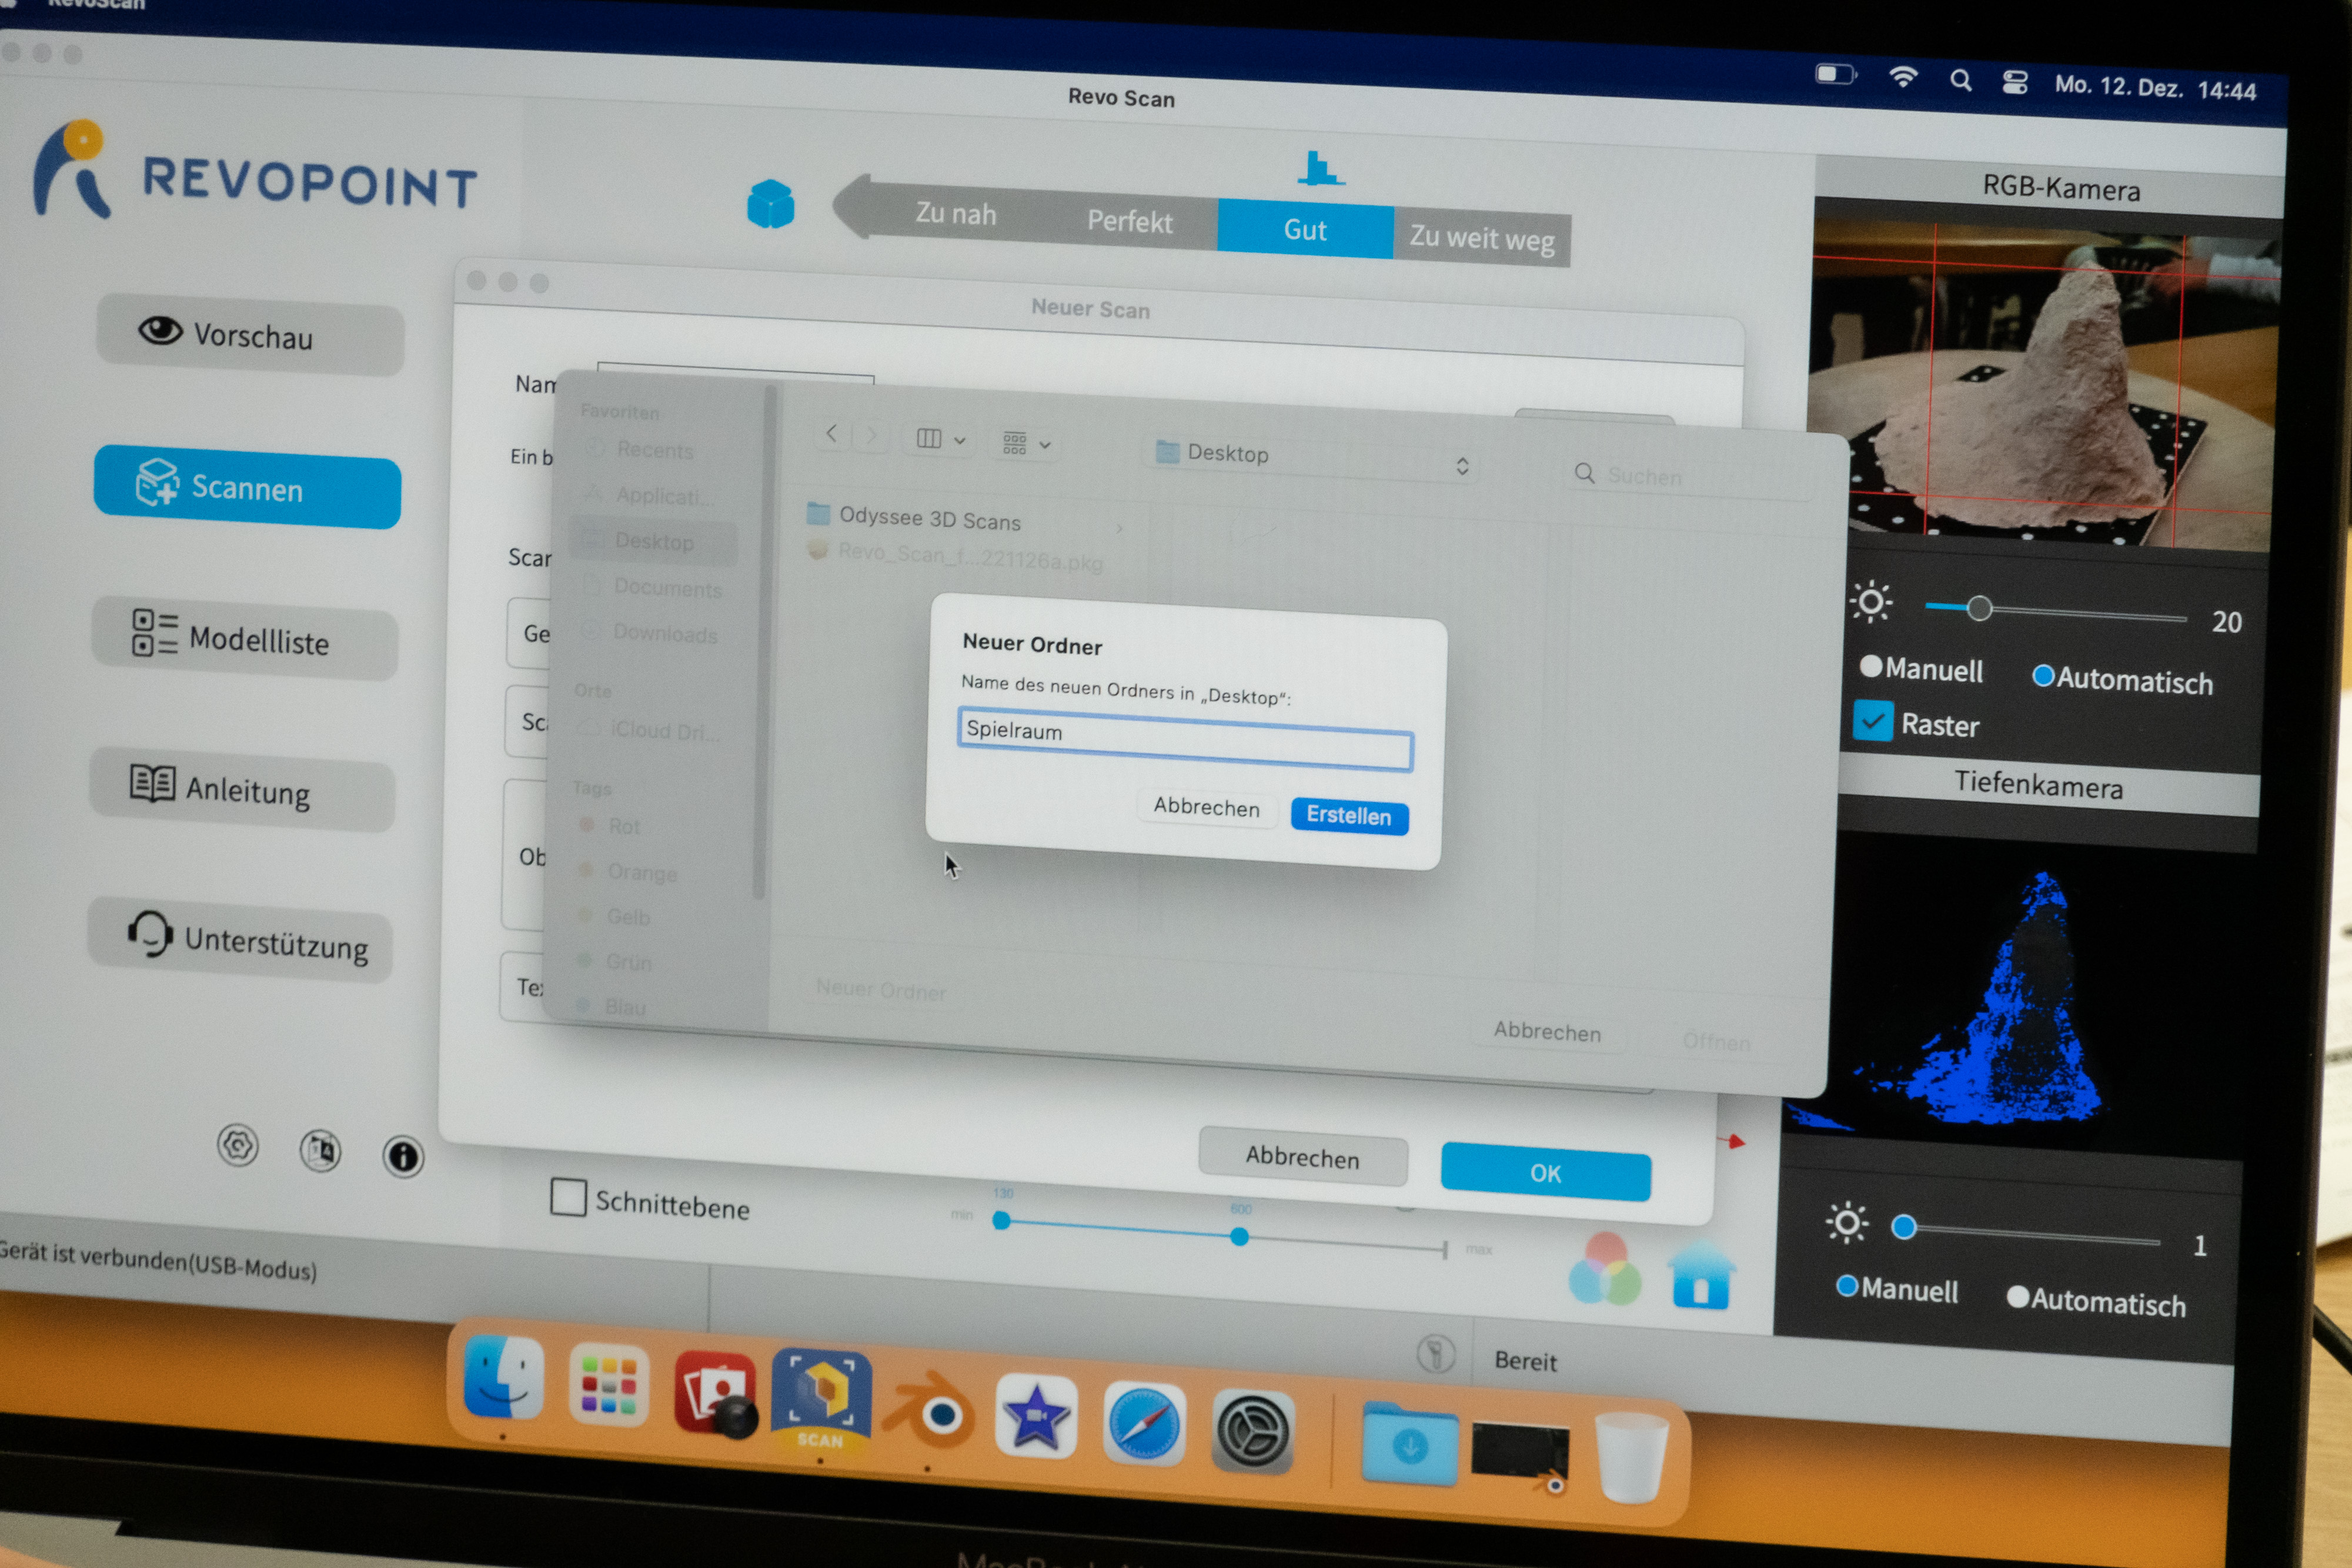Click the date and time in menu bar

pyautogui.click(x=2155, y=88)
